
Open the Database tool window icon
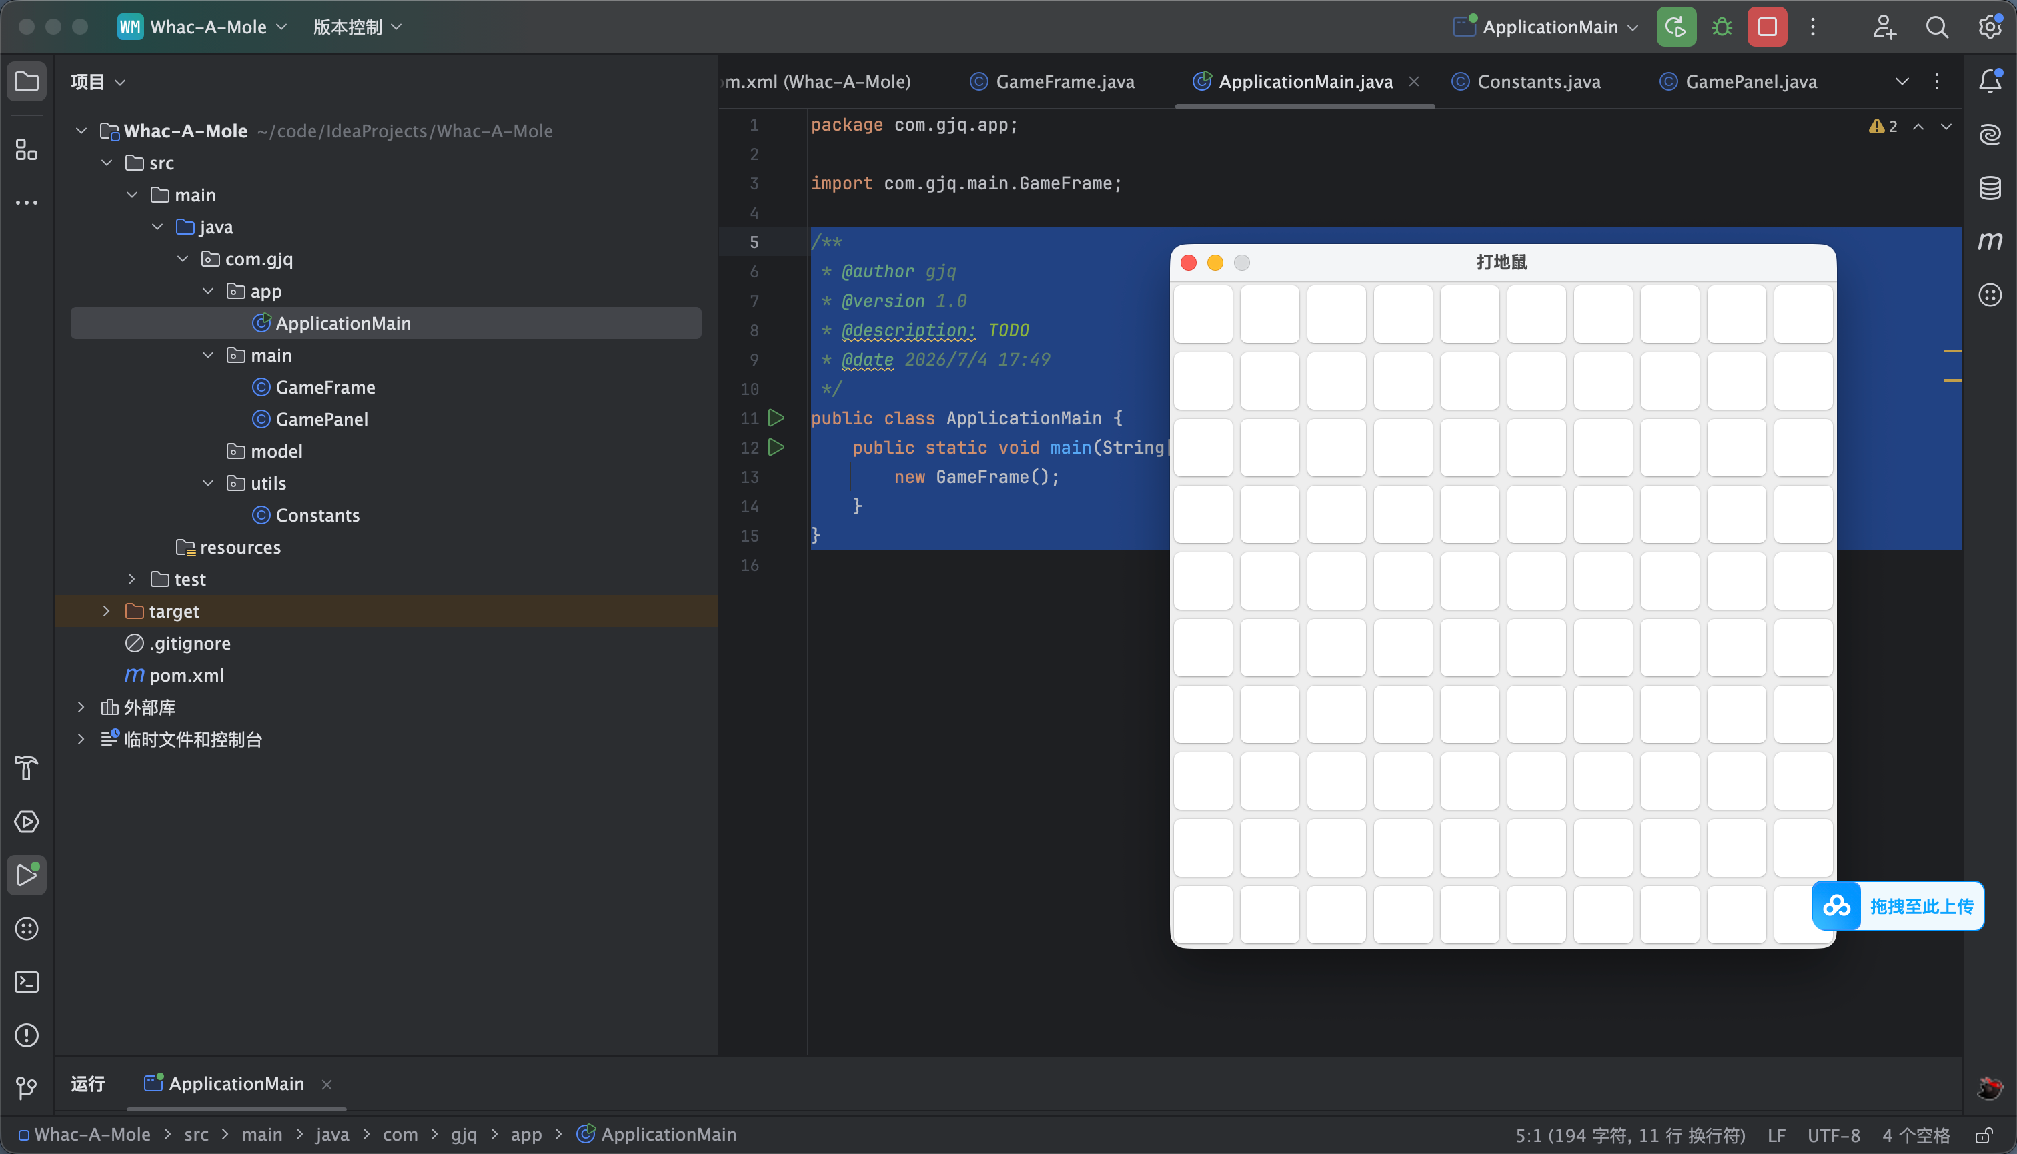point(1989,188)
